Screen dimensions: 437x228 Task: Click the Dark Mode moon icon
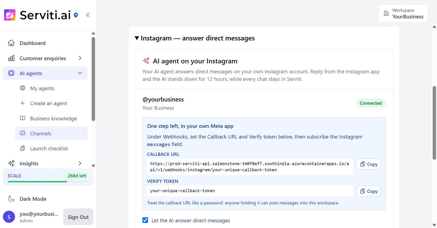pyautogui.click(x=11, y=199)
